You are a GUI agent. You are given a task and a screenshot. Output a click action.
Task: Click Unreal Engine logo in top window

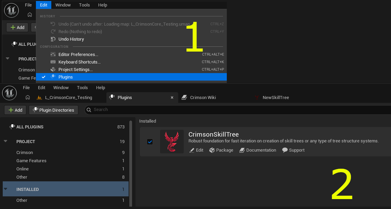[x=12, y=11]
